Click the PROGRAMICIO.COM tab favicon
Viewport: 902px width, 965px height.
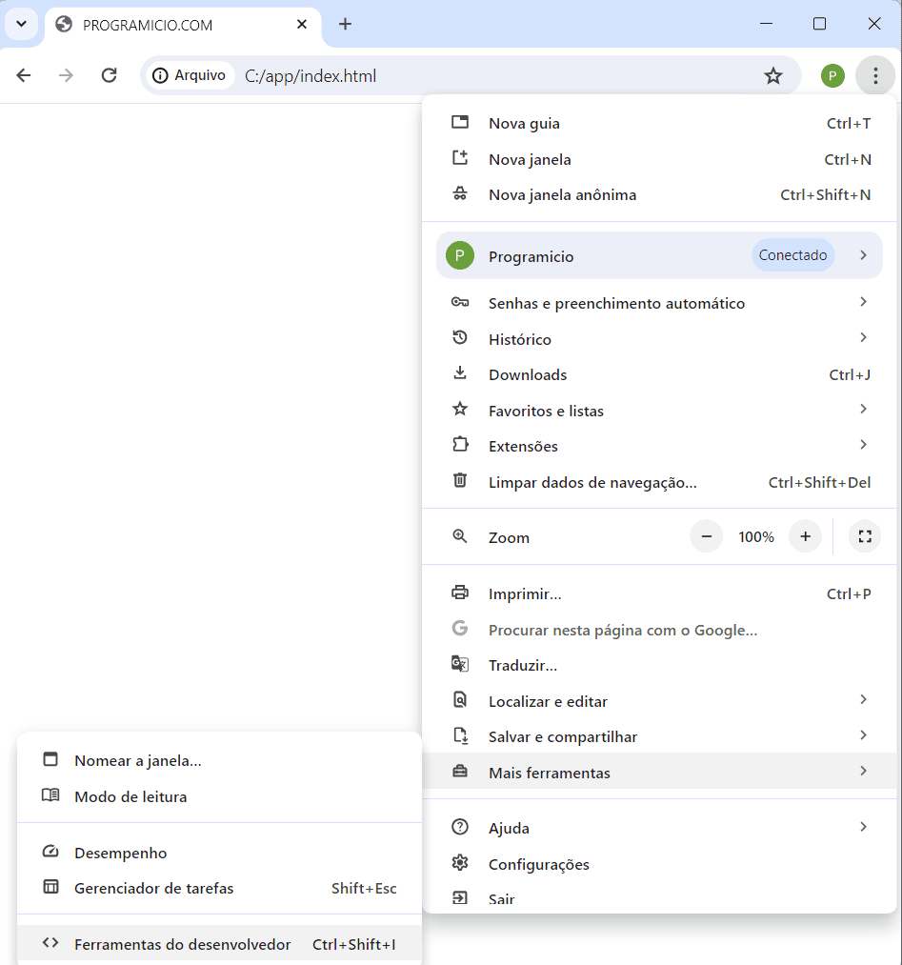[63, 26]
